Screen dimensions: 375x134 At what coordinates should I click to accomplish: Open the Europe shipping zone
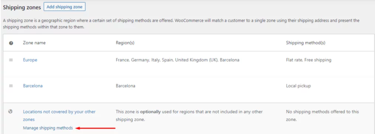[30, 60]
